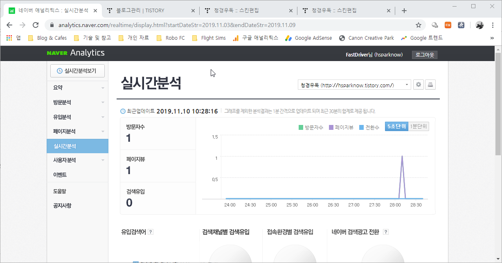Open the Flight Sims bookmark folder
This screenshot has width=502, height=263.
[209, 38]
